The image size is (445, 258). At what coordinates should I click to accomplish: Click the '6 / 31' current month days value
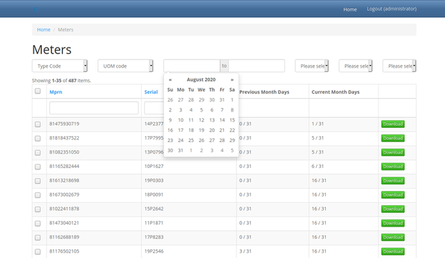click(x=318, y=167)
